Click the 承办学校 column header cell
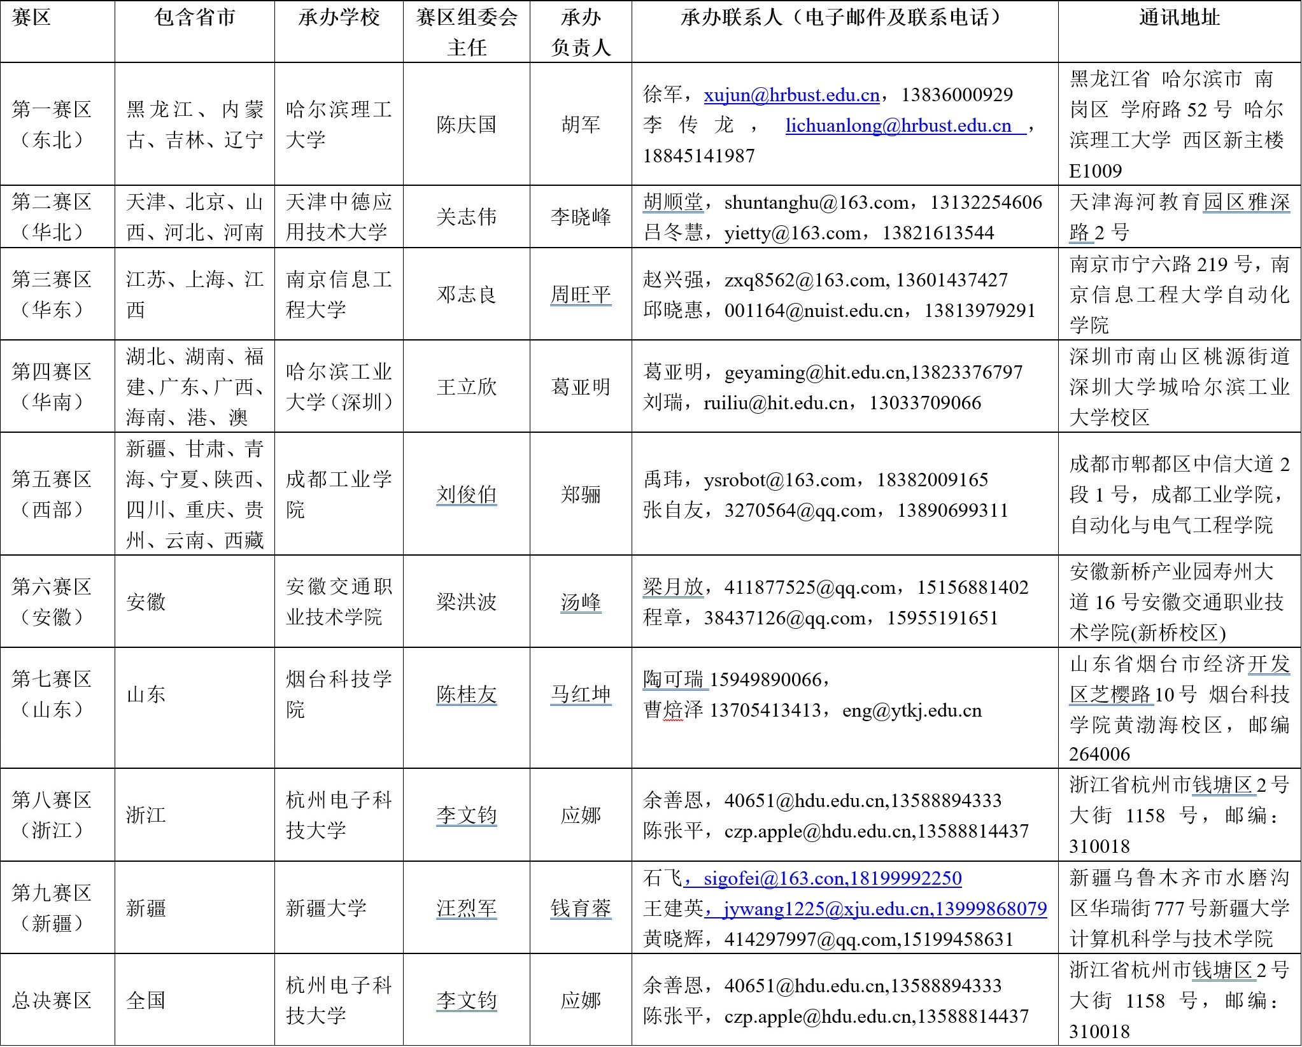This screenshot has width=1302, height=1047. point(339,18)
